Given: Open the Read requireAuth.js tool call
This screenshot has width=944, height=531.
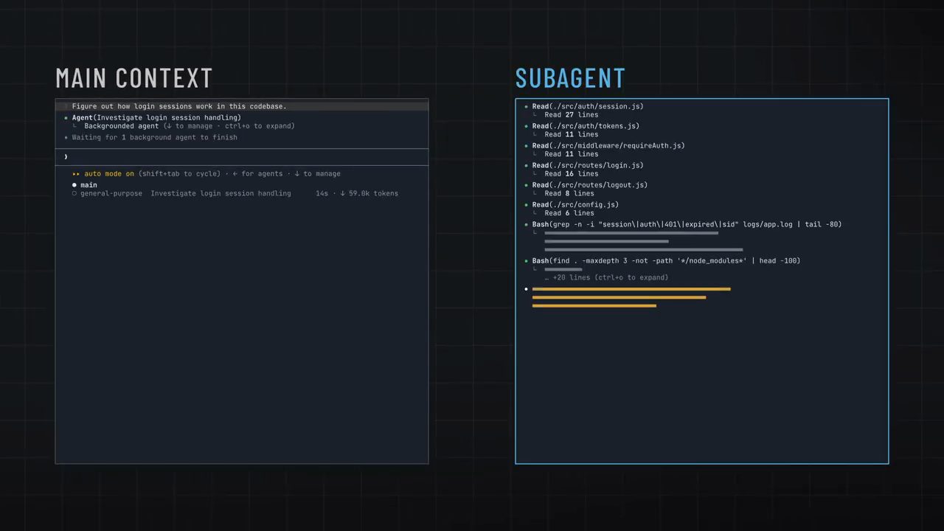Looking at the screenshot, I should tap(608, 146).
